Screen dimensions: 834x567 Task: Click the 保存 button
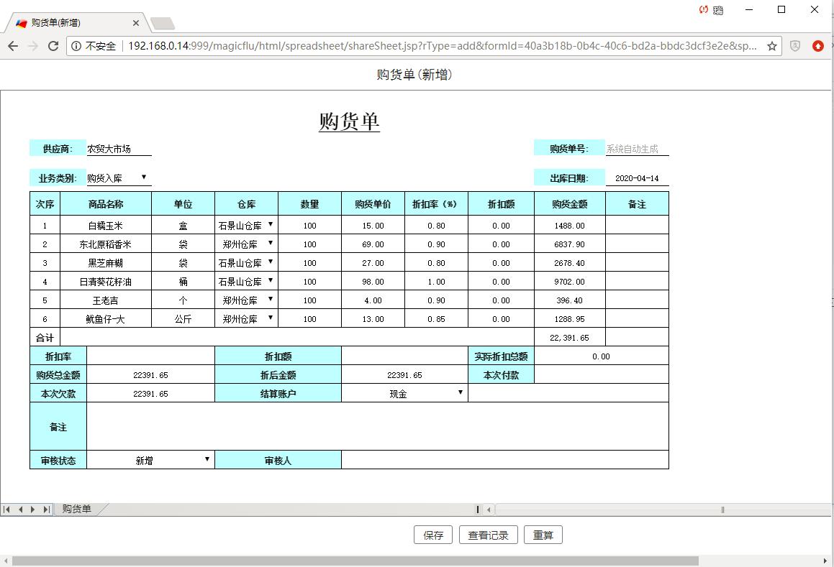tap(432, 535)
